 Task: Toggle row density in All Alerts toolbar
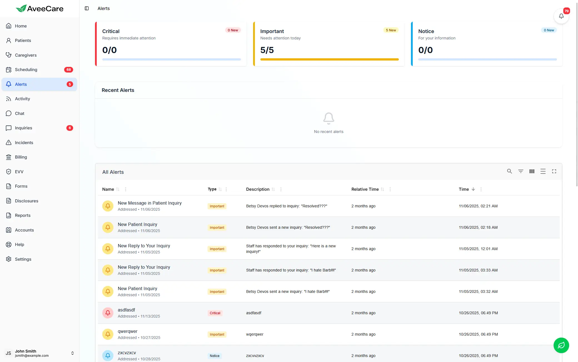click(x=543, y=171)
